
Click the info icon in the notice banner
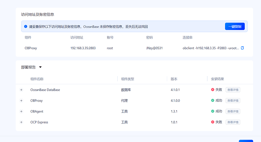[x=25, y=27]
